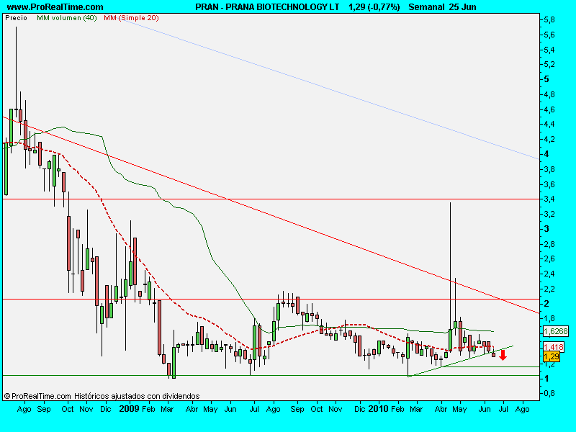Click the yellow 1,29 current price tag
Image resolution: width=576 pixels, height=432 pixels.
coord(552,356)
